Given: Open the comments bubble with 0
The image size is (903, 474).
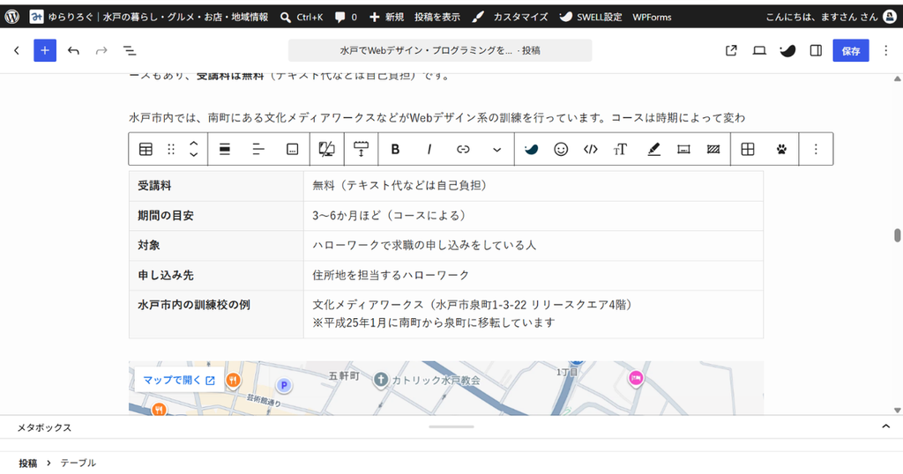Looking at the screenshot, I should [346, 17].
